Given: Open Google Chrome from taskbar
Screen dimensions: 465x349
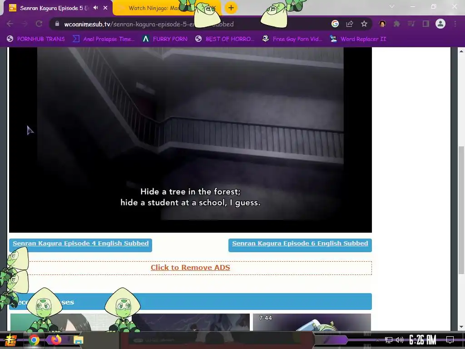Looking at the screenshot, I should pos(34,340).
